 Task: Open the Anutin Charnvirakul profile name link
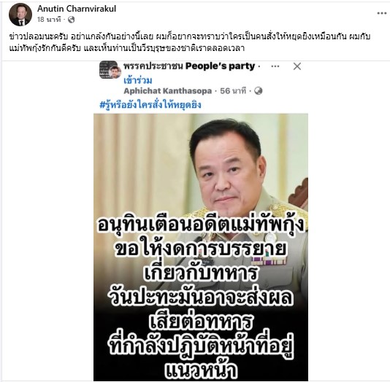click(77, 9)
